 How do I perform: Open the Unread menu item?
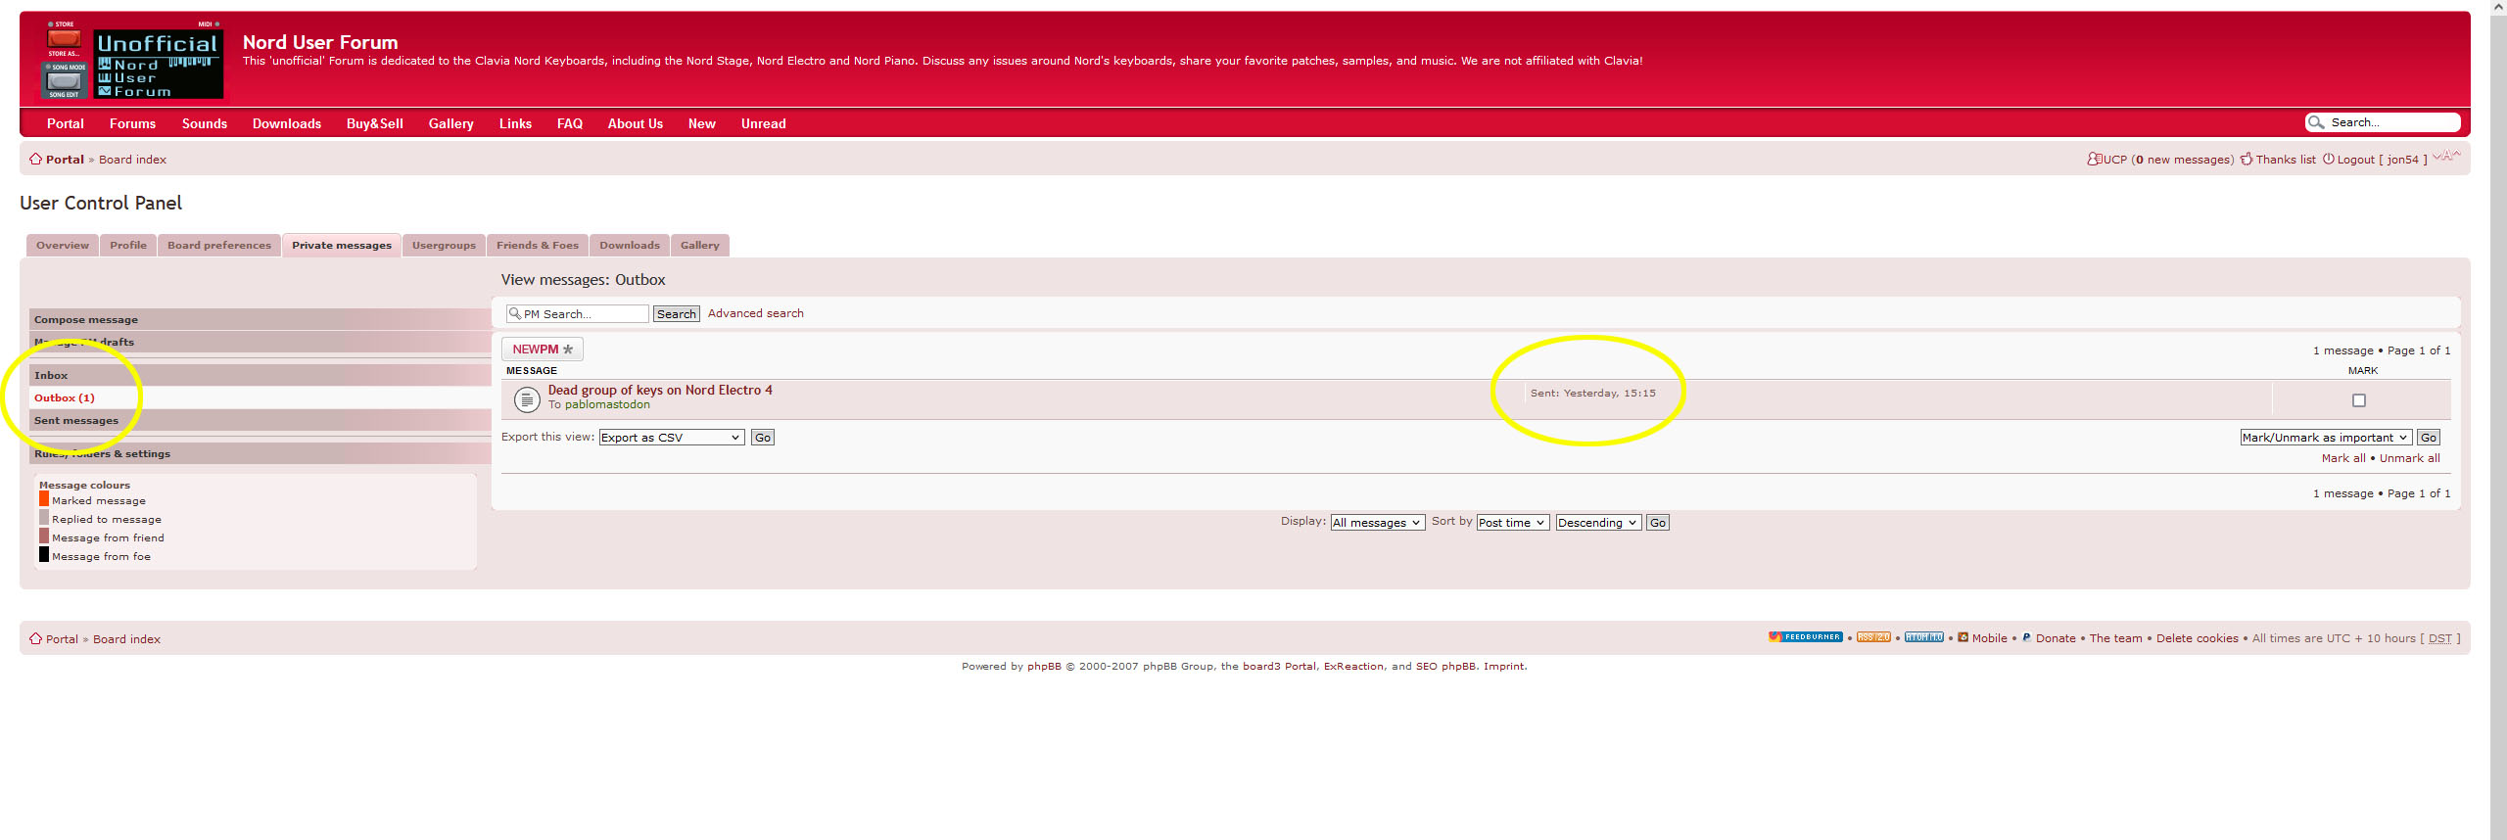[764, 123]
